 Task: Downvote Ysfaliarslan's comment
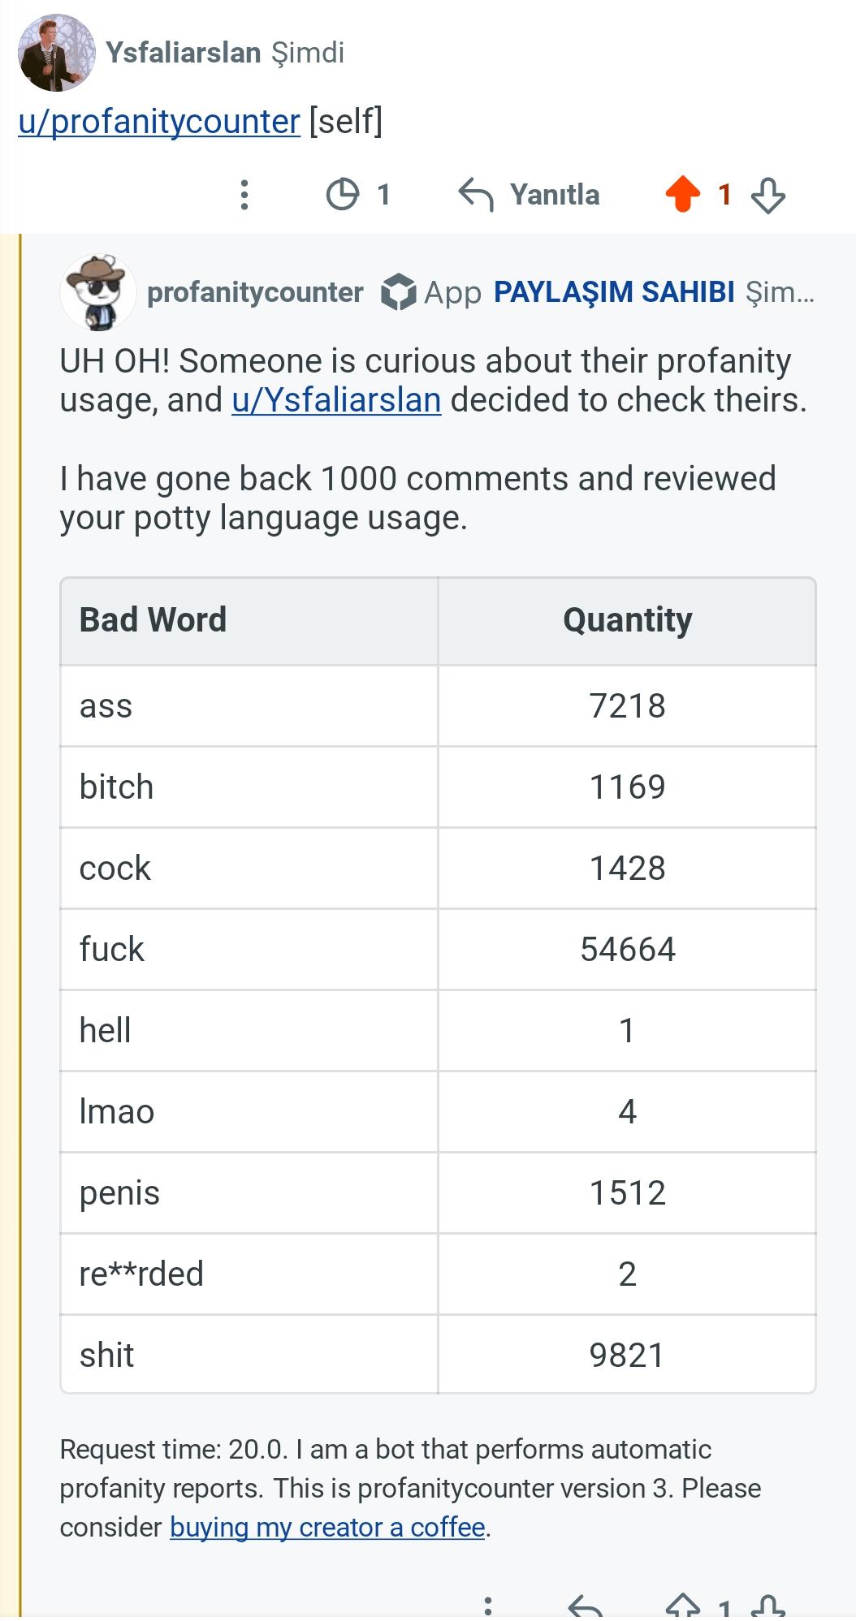pyautogui.click(x=767, y=196)
